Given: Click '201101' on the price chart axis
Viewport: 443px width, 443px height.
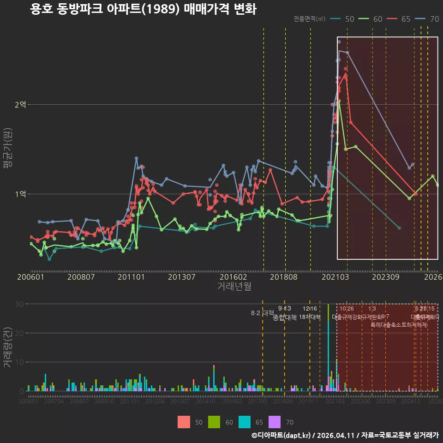Looking at the screenshot, I should coord(131,277).
